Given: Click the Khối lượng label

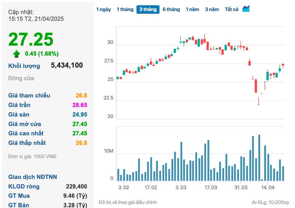Looking at the screenshot, I should tap(24, 66).
